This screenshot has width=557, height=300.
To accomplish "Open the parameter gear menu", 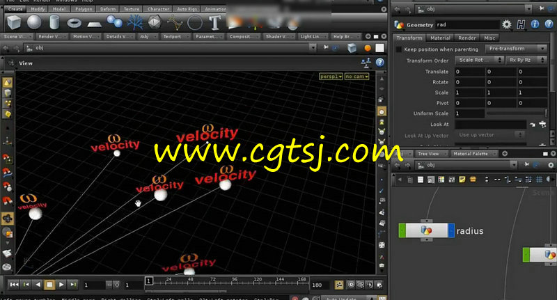I will pos(507,24).
